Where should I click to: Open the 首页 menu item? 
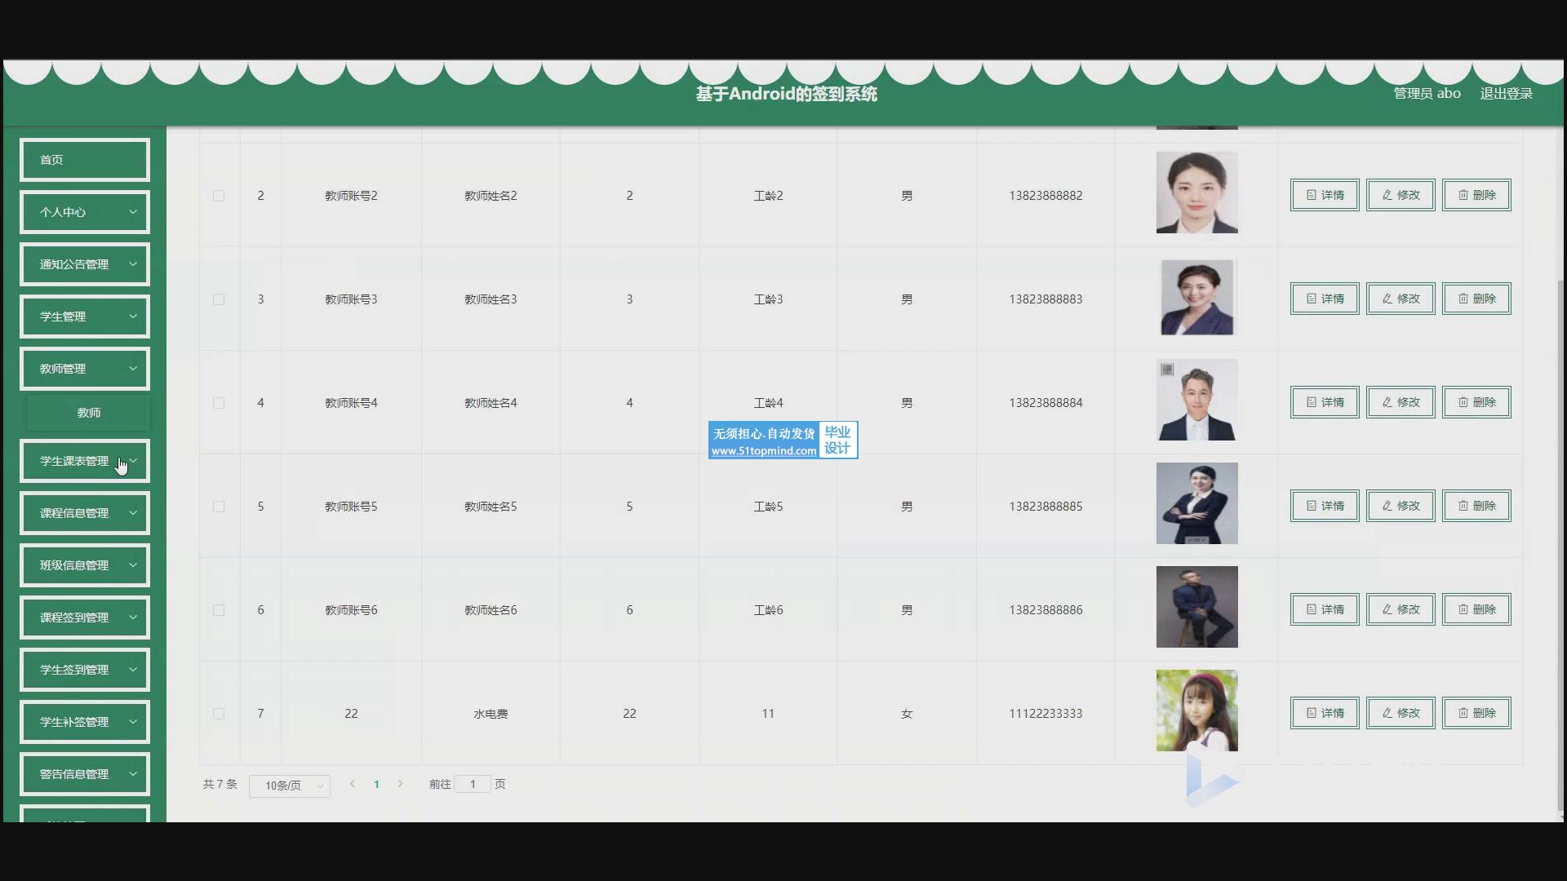[x=85, y=160]
